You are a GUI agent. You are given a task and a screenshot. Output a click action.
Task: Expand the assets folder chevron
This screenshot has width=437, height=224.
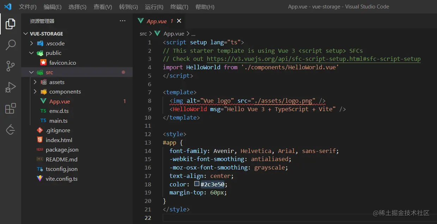tap(35, 82)
